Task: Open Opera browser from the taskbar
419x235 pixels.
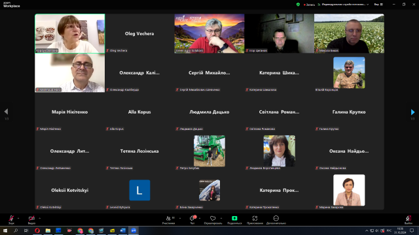Action: [37, 230]
